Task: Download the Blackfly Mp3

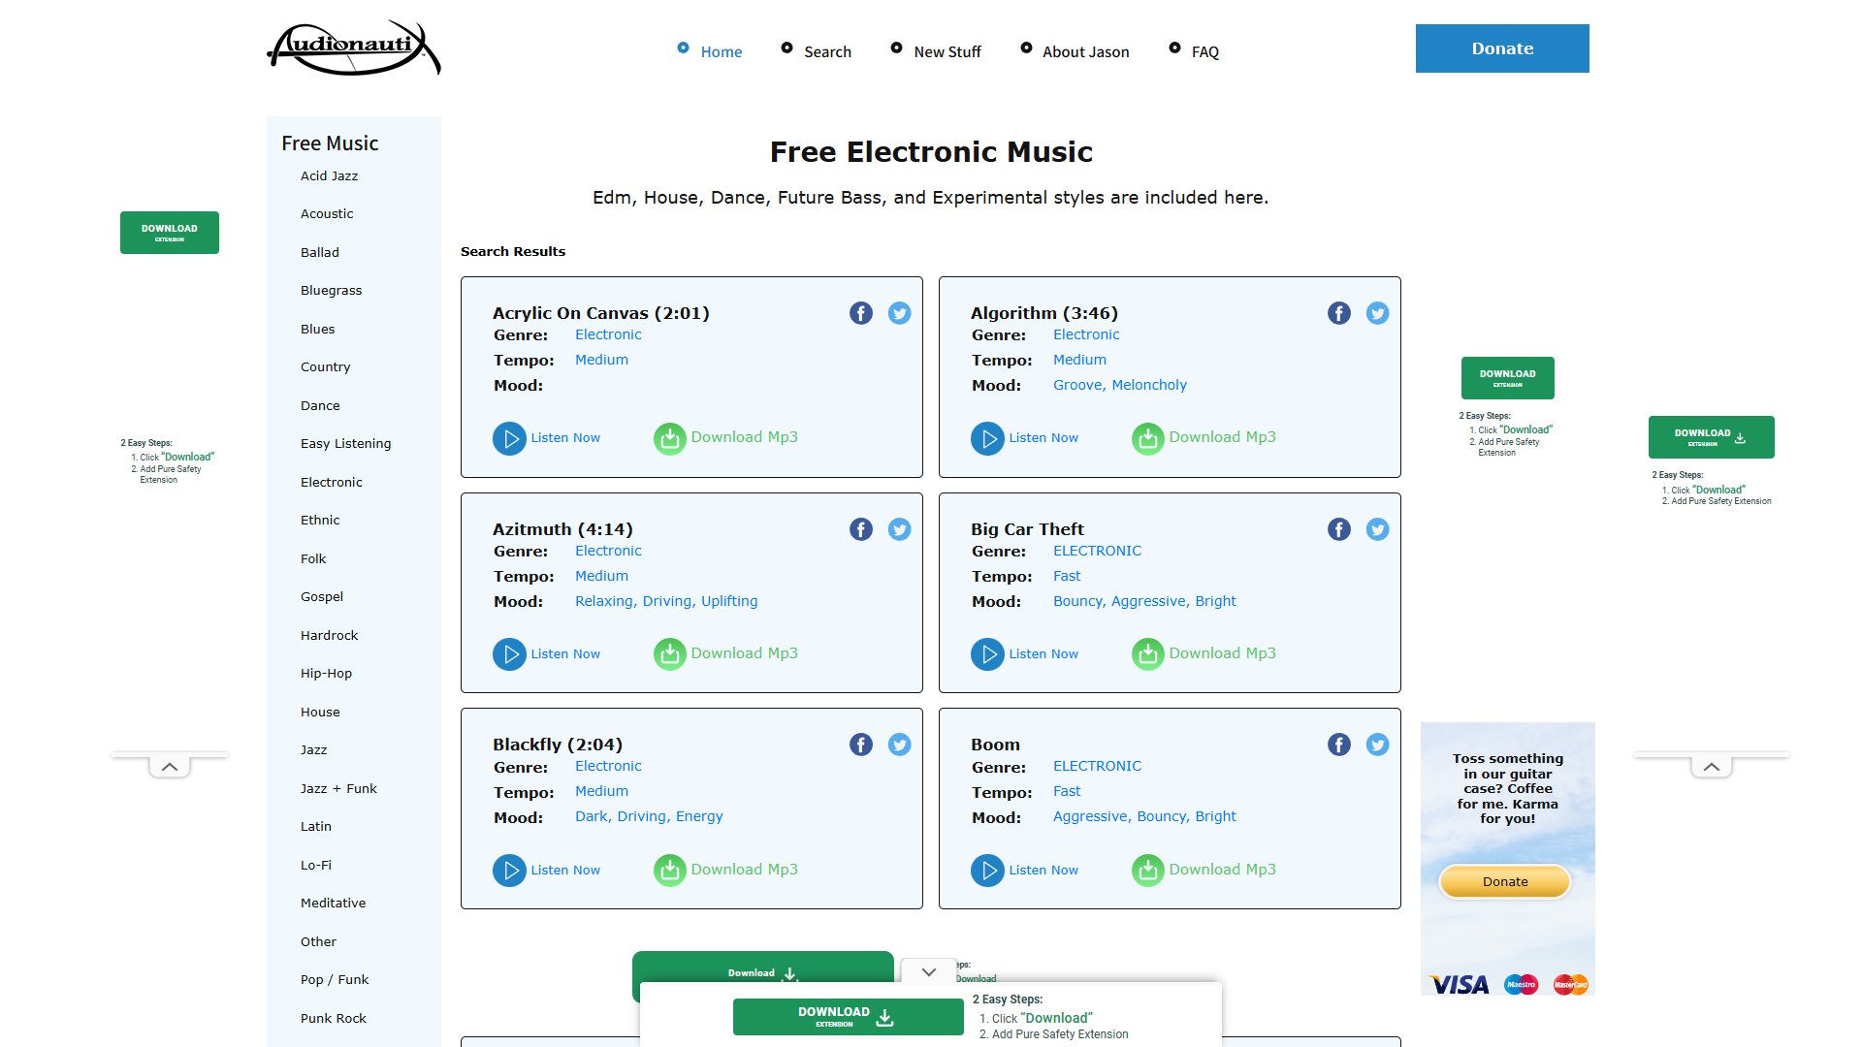Action: (x=726, y=870)
